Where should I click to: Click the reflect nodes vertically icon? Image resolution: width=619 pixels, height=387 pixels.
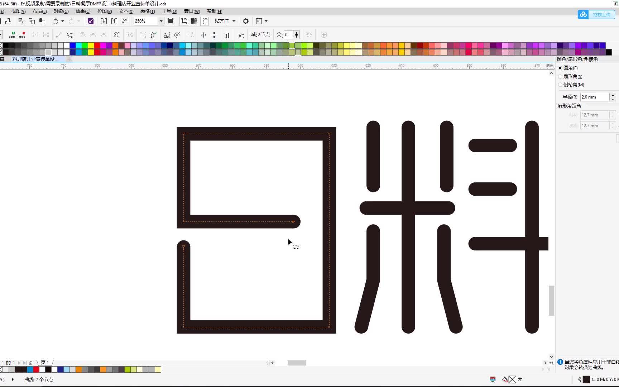214,35
